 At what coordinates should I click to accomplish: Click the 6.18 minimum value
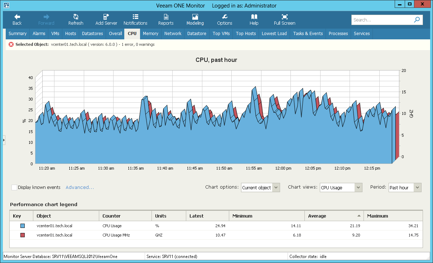coord(297,235)
